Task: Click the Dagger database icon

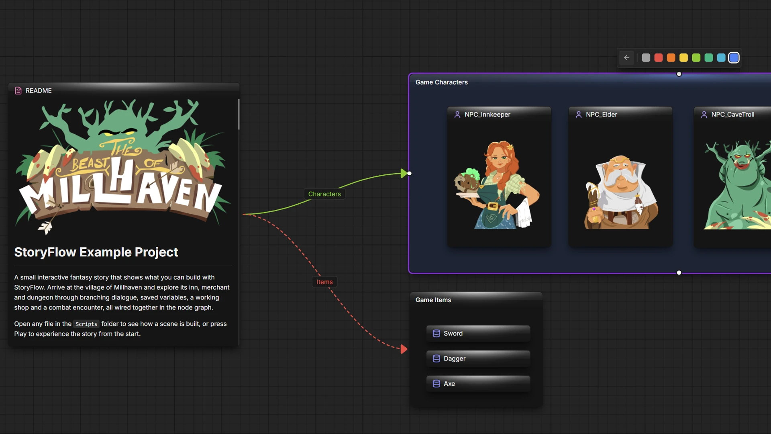Action: [x=436, y=359]
